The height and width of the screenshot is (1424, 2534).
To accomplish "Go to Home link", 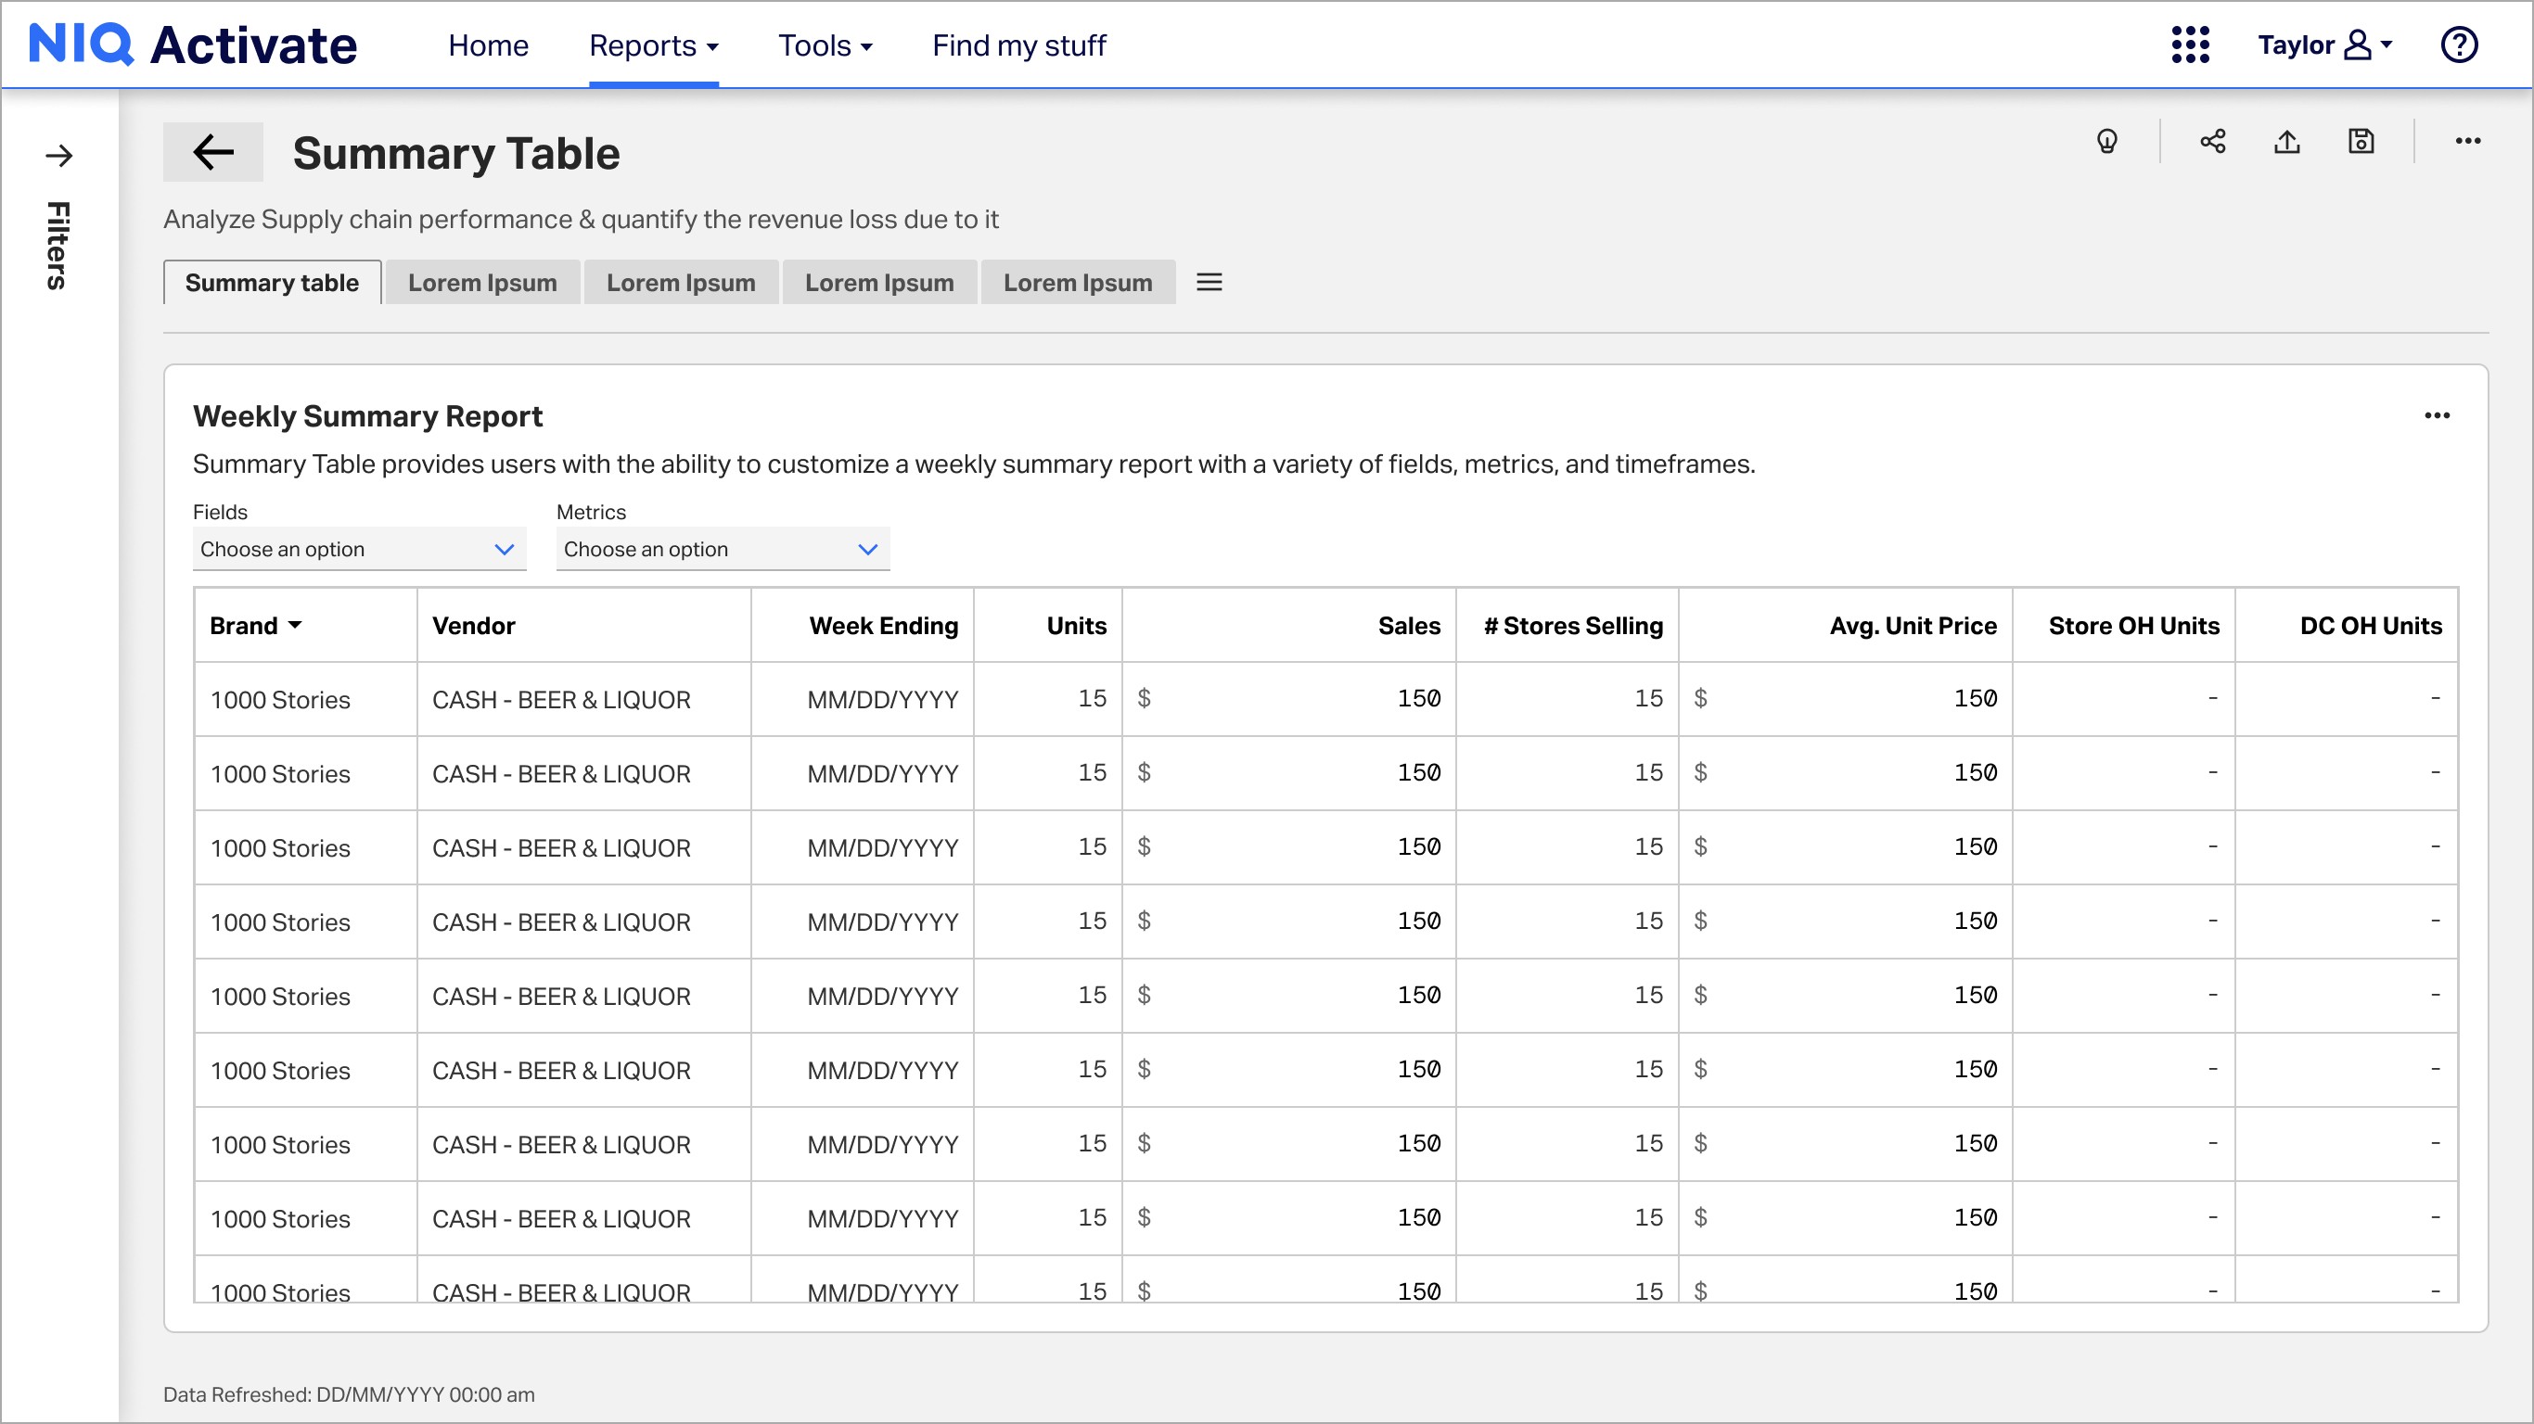I will pos(488,45).
